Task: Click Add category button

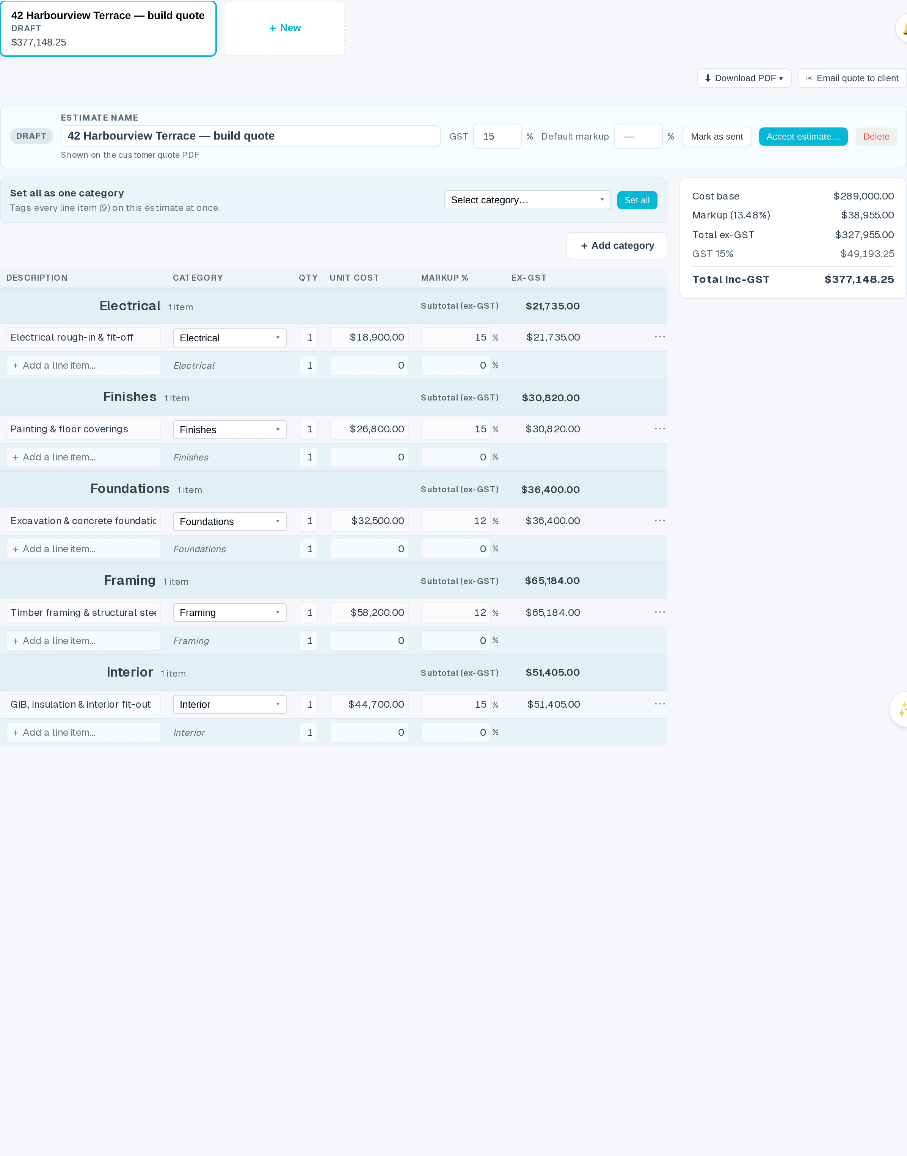Action: (x=617, y=246)
